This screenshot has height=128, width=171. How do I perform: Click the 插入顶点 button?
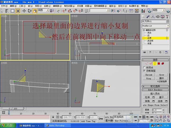(155, 93)
